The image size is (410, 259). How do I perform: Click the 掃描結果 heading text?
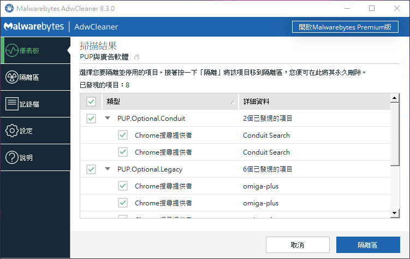(x=98, y=46)
